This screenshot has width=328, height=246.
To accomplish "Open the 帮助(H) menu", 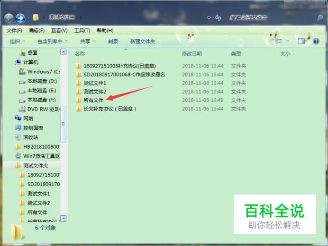I will click(105, 31).
